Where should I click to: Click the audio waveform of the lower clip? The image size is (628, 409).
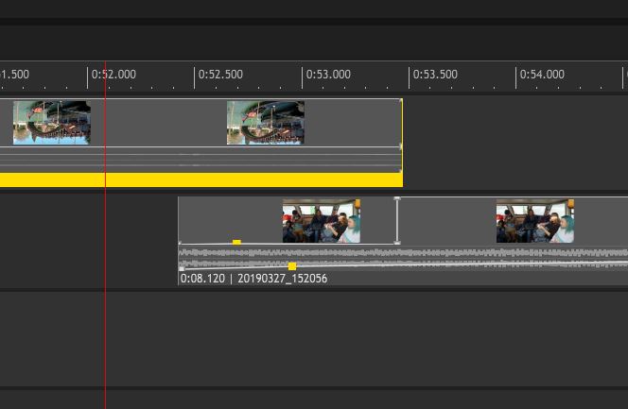403,258
